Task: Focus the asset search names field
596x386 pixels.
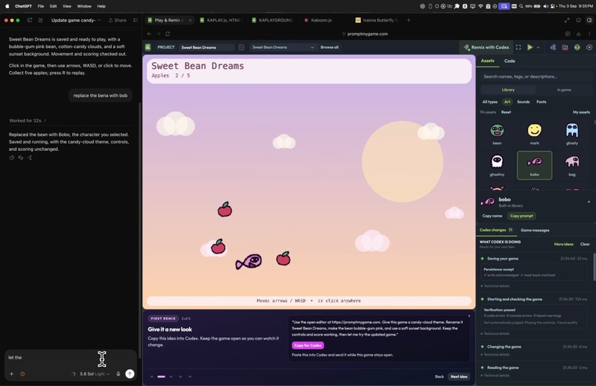Action: [535, 76]
